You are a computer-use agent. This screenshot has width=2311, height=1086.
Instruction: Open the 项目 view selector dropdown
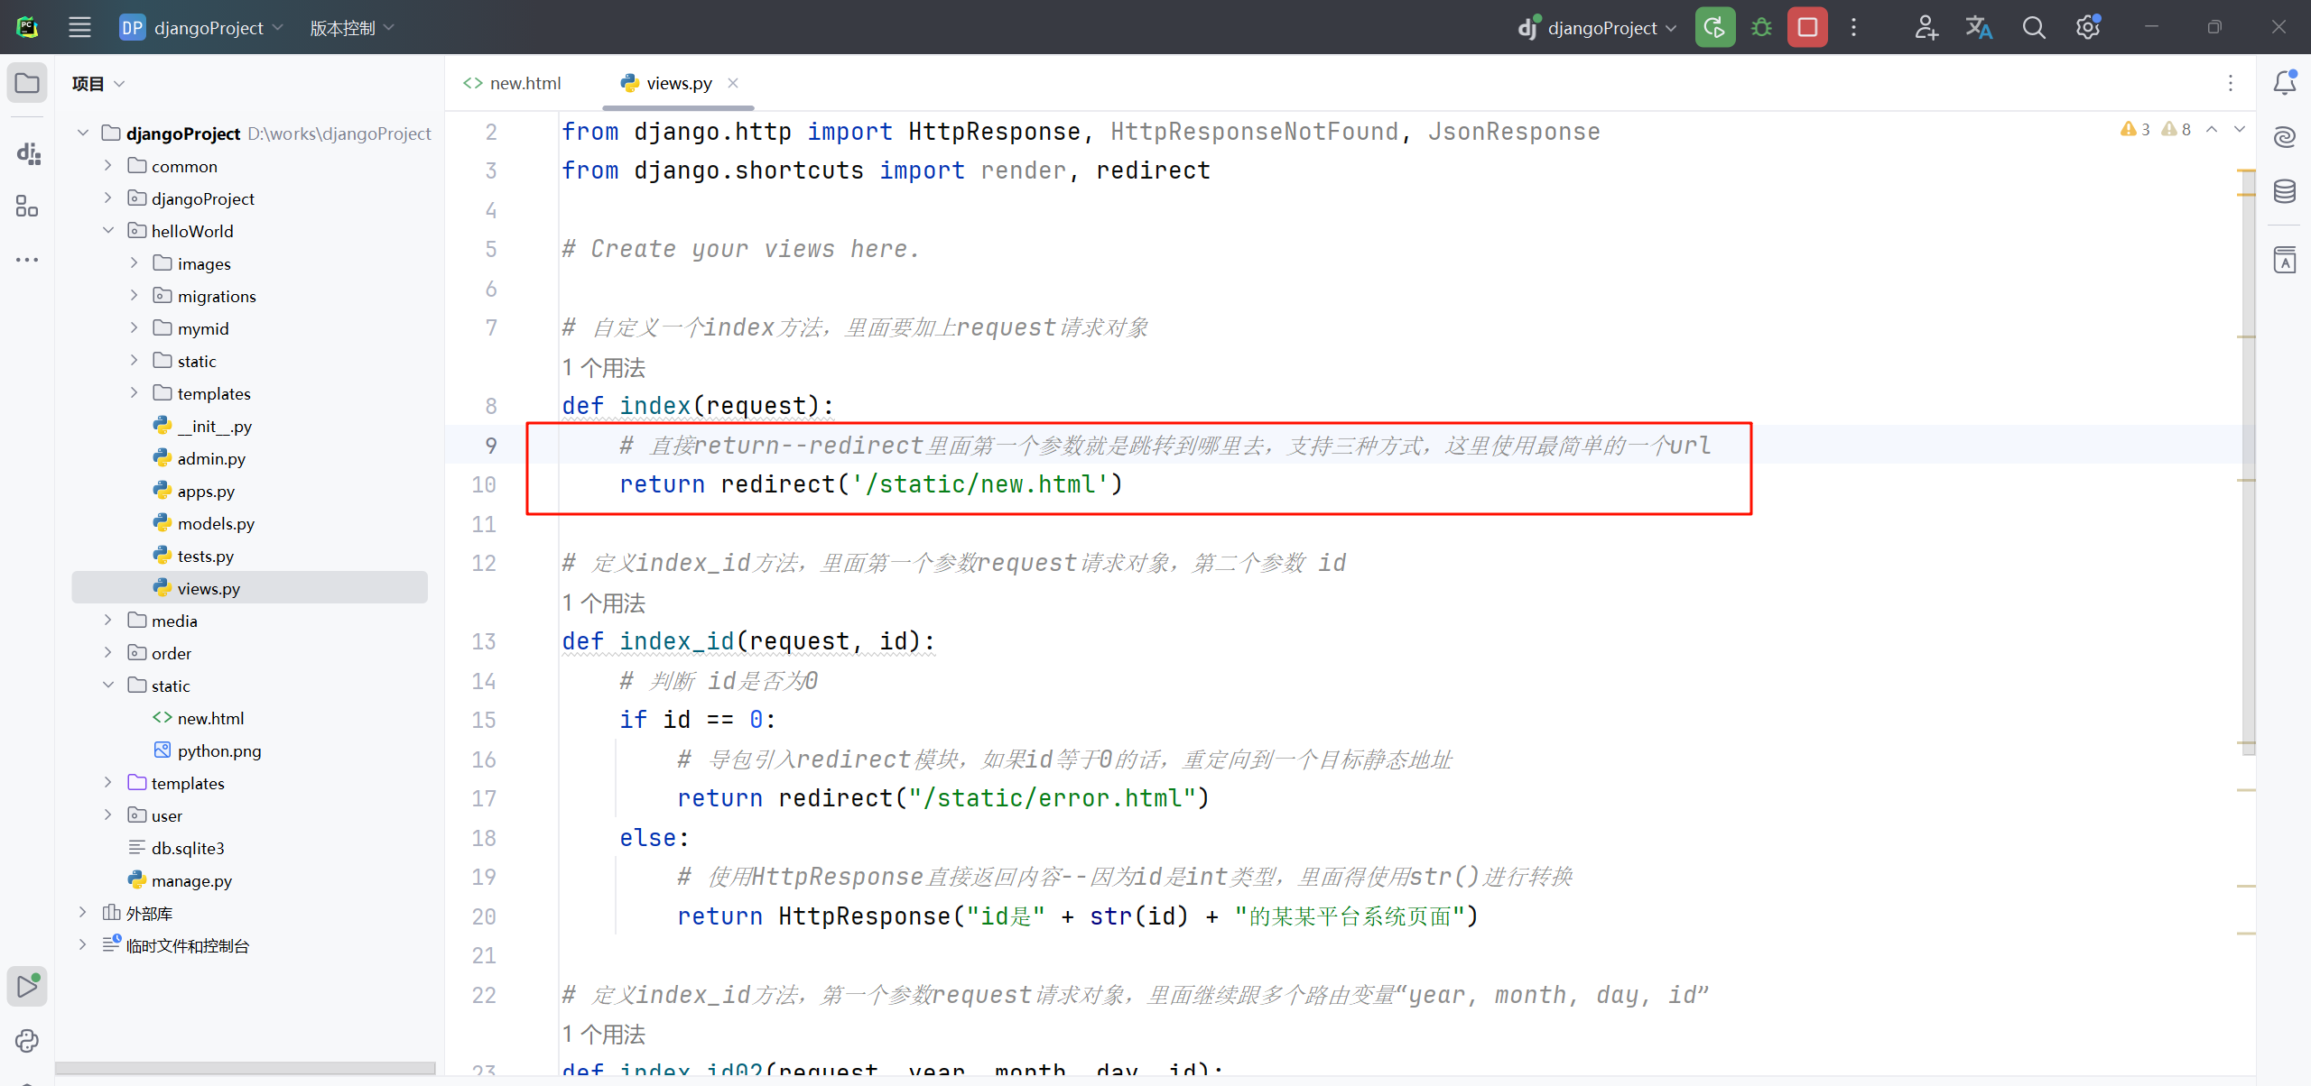pos(98,83)
